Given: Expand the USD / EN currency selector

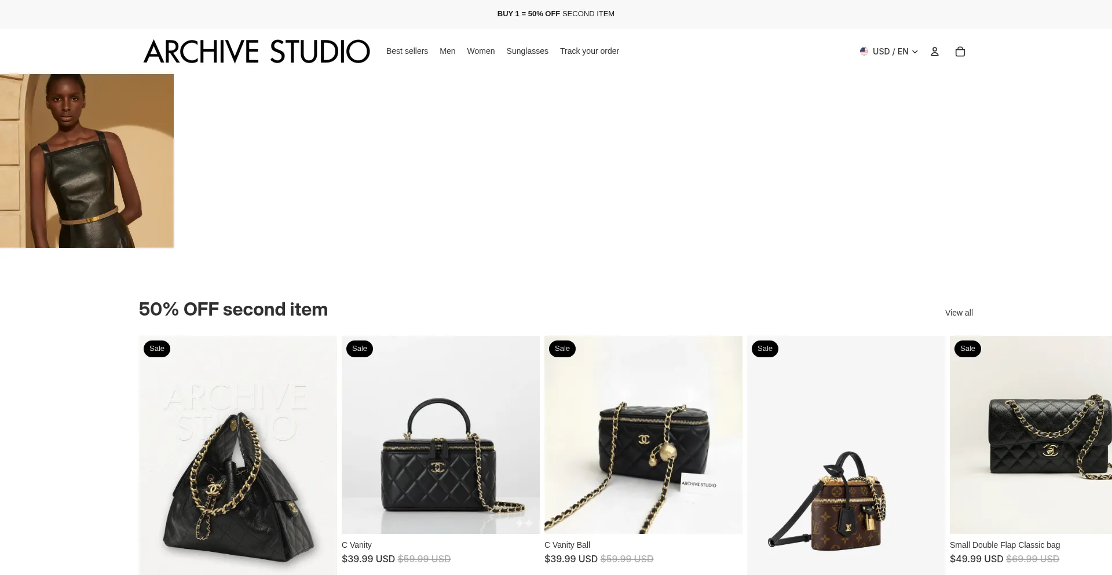Looking at the screenshot, I should click(889, 52).
